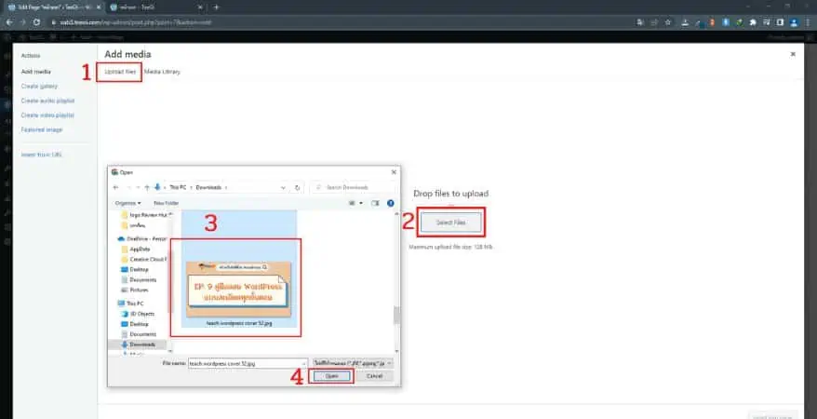817x419 pixels.
Task: Open the file type filter dropdown
Action: pyautogui.click(x=353, y=363)
